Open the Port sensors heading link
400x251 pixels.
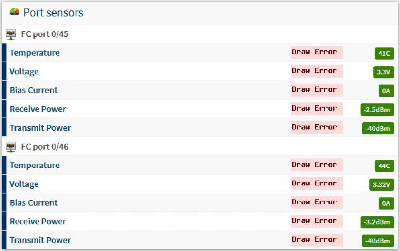click(x=53, y=13)
